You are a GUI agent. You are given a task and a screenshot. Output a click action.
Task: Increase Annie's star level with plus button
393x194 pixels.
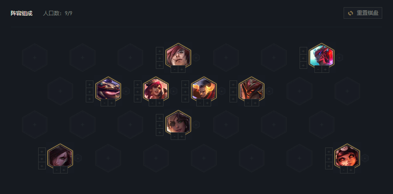pos(351,170)
